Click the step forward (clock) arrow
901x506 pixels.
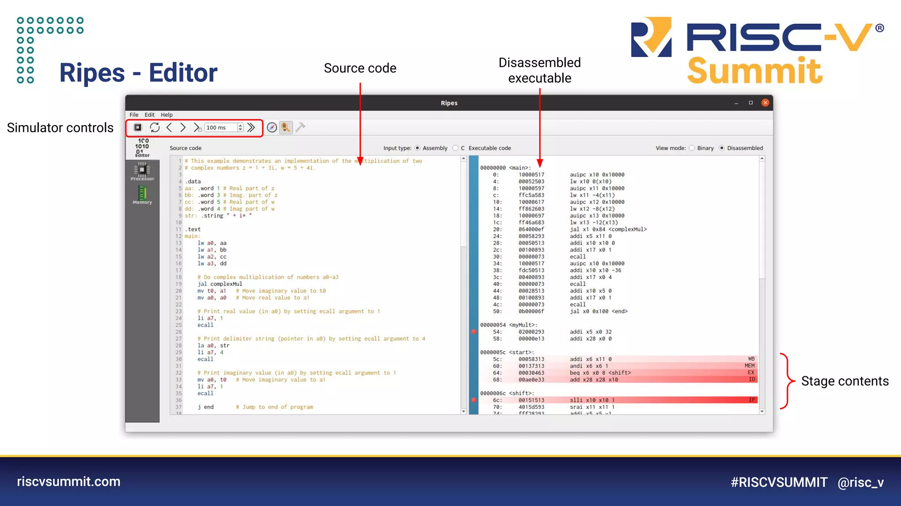(x=183, y=127)
